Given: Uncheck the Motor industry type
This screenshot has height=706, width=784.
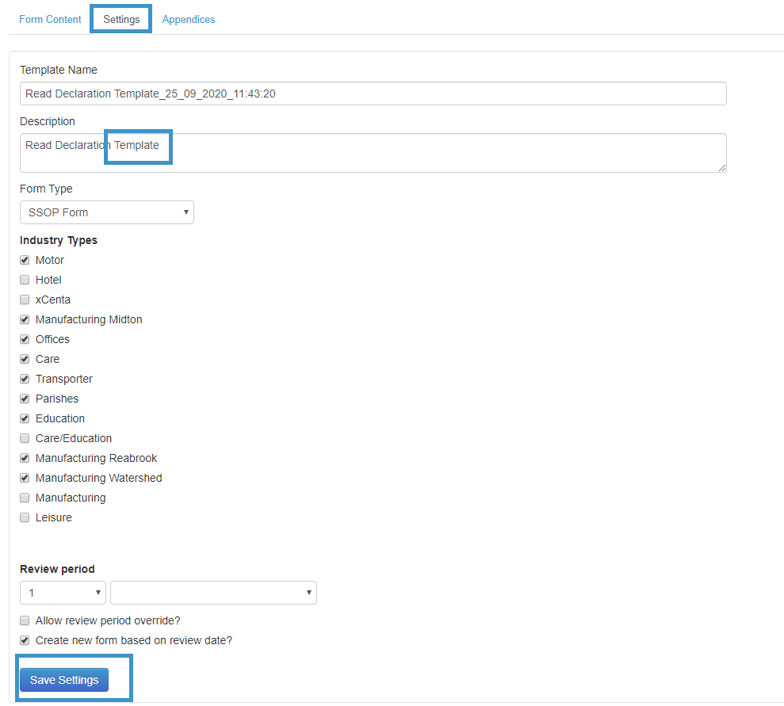Looking at the screenshot, I should tap(25, 260).
